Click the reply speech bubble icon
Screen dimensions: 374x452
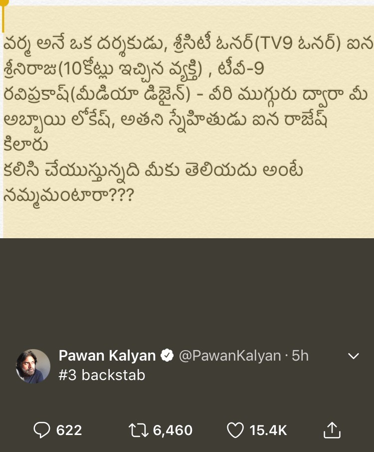pos(42,430)
